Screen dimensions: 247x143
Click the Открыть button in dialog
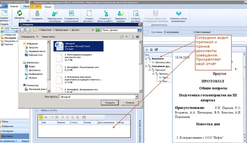[110, 103]
